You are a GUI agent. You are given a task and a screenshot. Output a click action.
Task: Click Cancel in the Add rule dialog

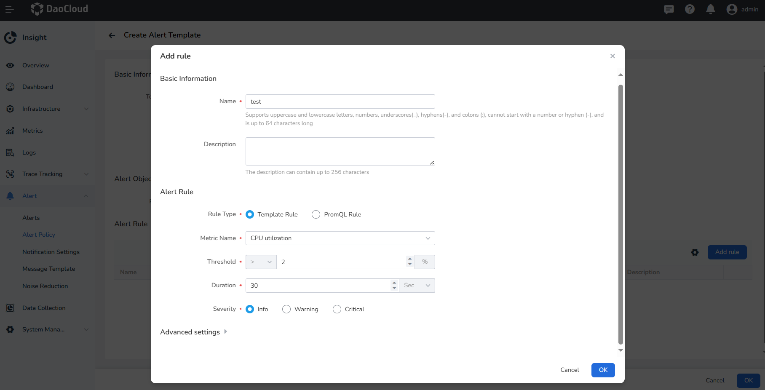(570, 370)
